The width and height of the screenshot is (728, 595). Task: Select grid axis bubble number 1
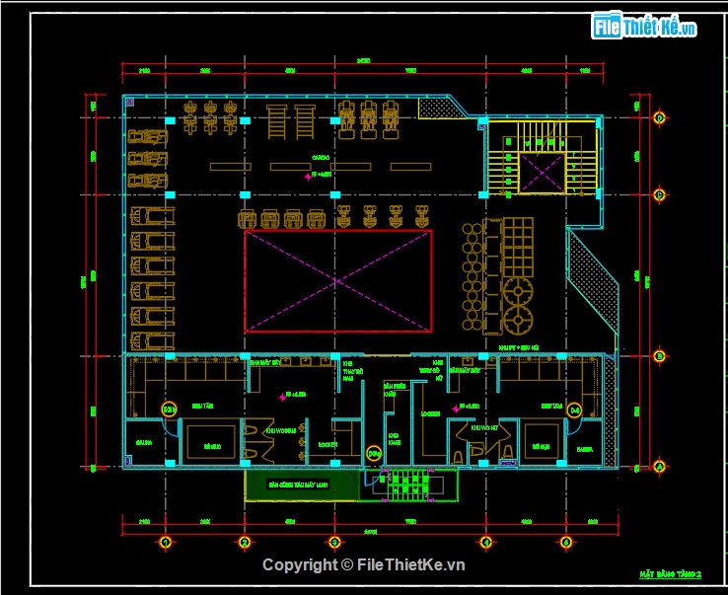166,542
